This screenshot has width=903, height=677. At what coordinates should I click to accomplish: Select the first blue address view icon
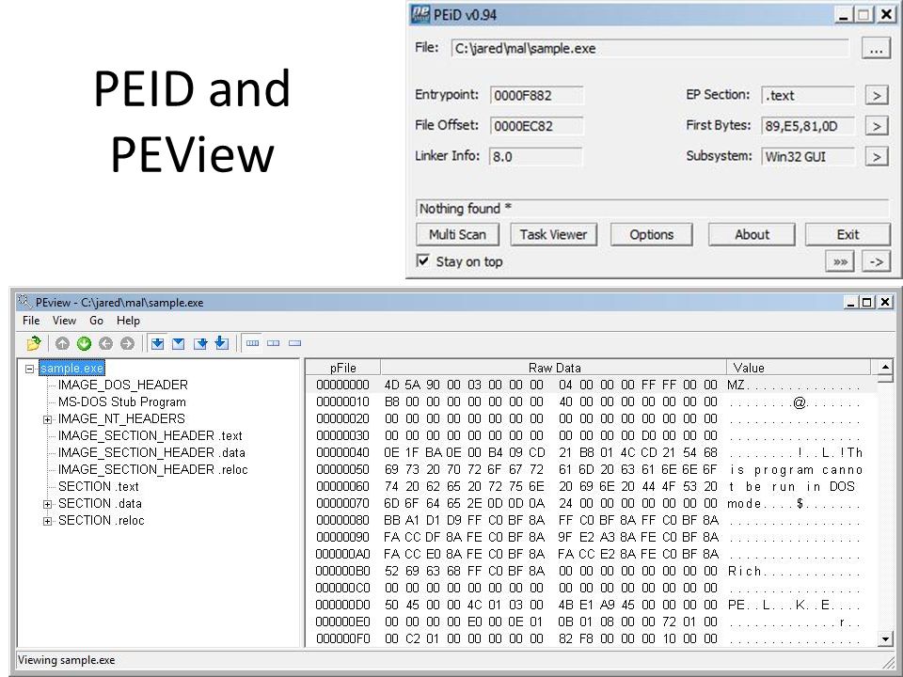click(x=157, y=343)
